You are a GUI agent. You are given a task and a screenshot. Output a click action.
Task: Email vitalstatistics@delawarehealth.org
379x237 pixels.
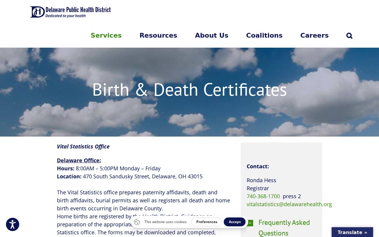pos(289,204)
